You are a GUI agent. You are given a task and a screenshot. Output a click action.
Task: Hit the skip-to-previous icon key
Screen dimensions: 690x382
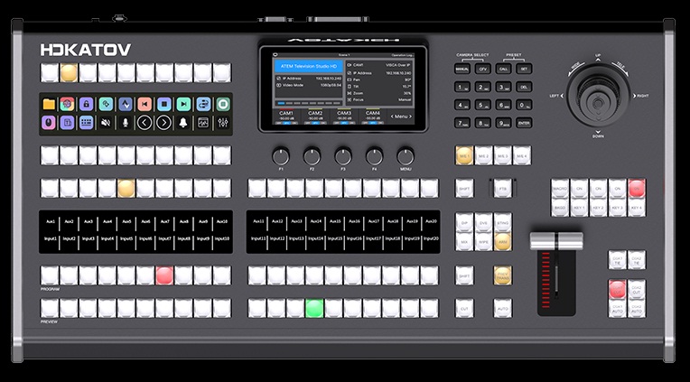(x=145, y=104)
